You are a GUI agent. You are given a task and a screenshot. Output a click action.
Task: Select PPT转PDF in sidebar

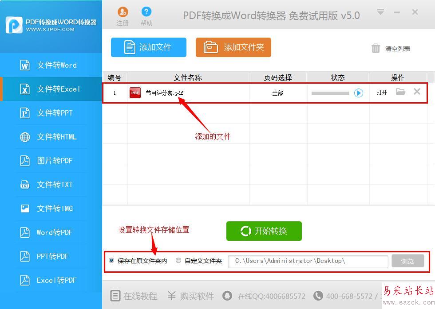click(51, 256)
